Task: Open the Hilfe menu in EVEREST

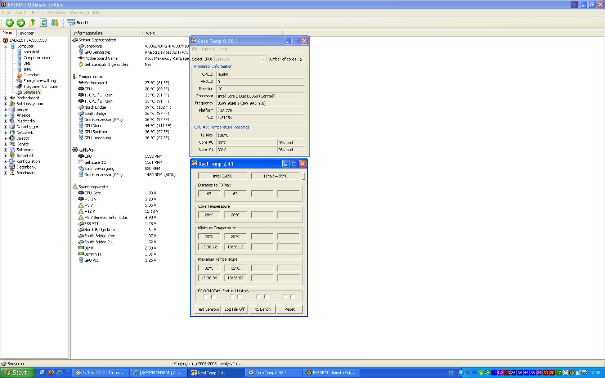Action: (97, 13)
